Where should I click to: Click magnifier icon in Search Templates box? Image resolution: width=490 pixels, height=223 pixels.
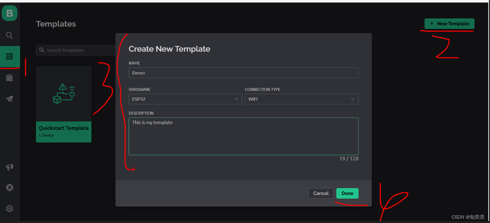tap(42, 50)
